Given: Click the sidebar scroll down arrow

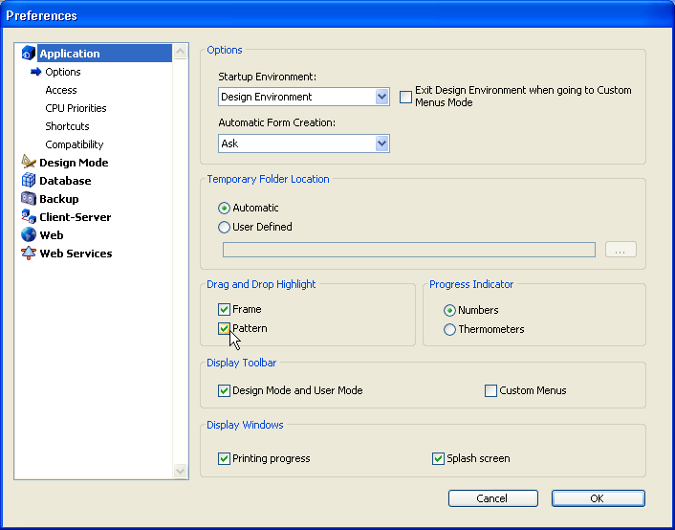Looking at the screenshot, I should 181,471.
